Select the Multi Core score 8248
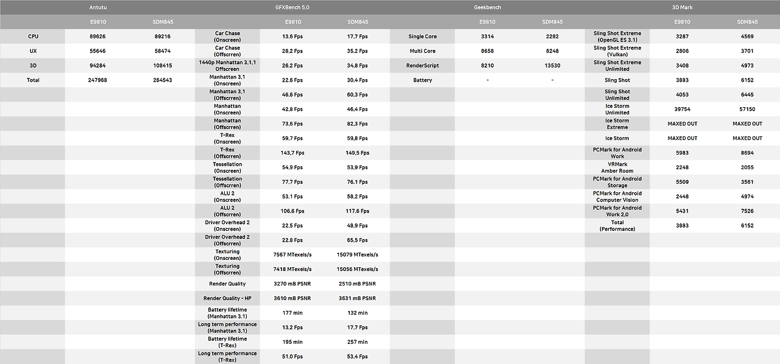The height and width of the screenshot is (364, 780). [x=552, y=51]
